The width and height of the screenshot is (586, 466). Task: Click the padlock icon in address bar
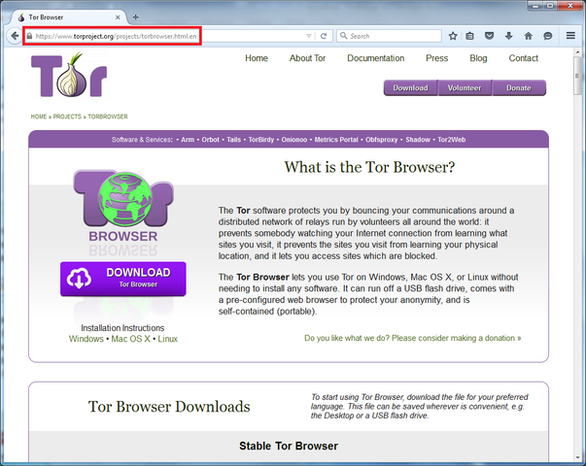pos(29,36)
